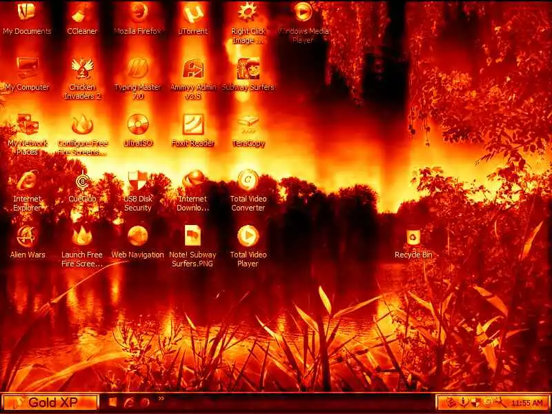Launch Subway Surfers desktop icon
This screenshot has width=552, height=414.
click(248, 75)
